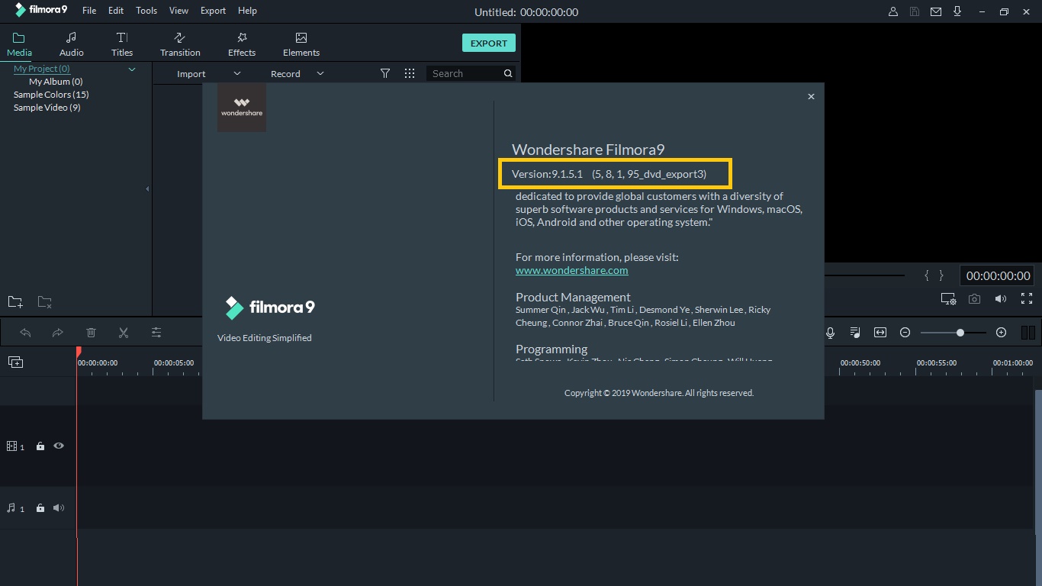Mute audio track 1 speaker icon
The width and height of the screenshot is (1042, 586).
[59, 508]
